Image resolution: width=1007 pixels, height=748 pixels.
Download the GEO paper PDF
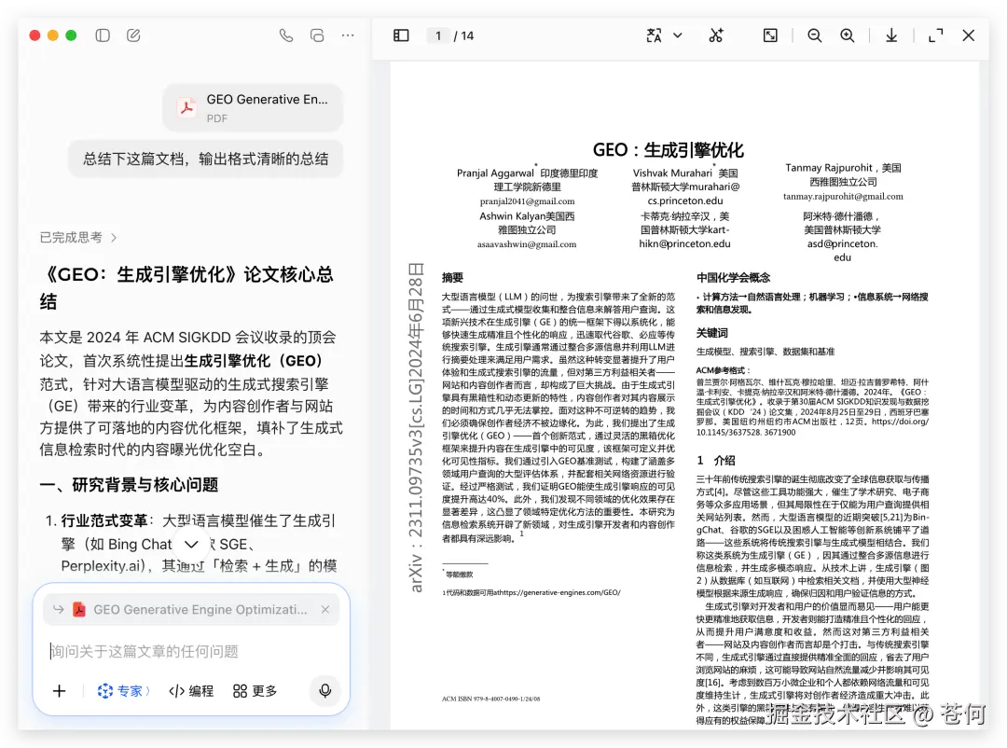click(x=890, y=35)
